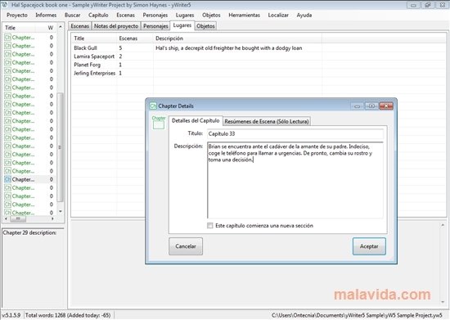This screenshot has width=450, height=320.
Task: Open Resúmenes de Escena (Sólo Lectura) tab
Action: (267, 121)
